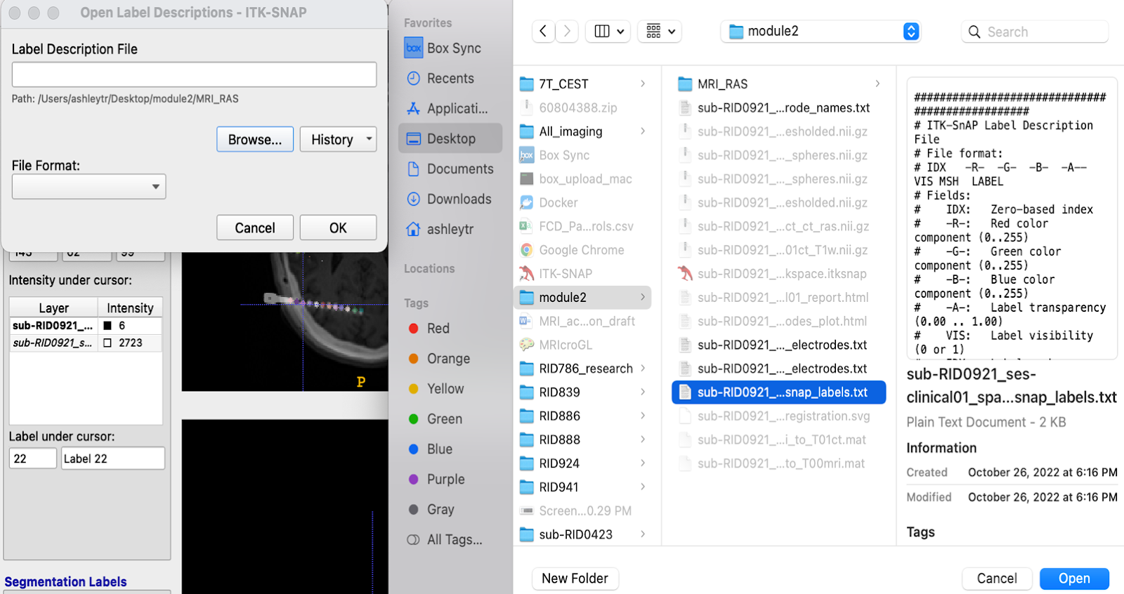Open the ashleytr home folder
This screenshot has width=1124, height=594.
pyautogui.click(x=450, y=229)
